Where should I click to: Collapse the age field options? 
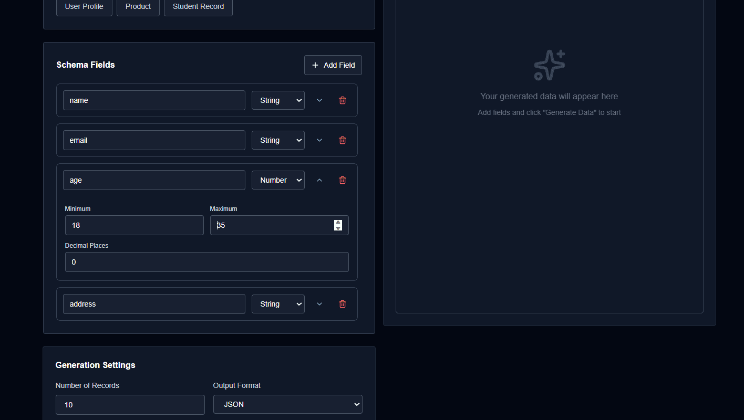[x=319, y=180]
